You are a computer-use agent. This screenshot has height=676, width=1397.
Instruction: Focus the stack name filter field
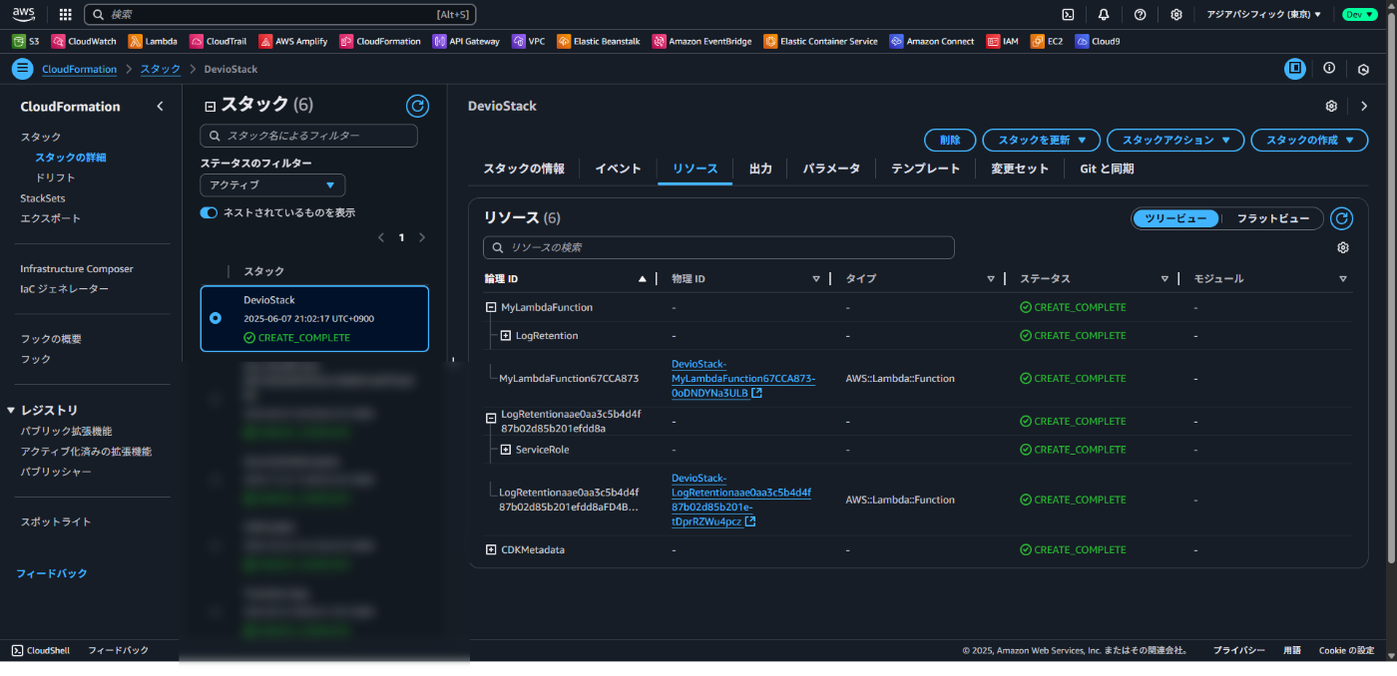click(x=308, y=136)
